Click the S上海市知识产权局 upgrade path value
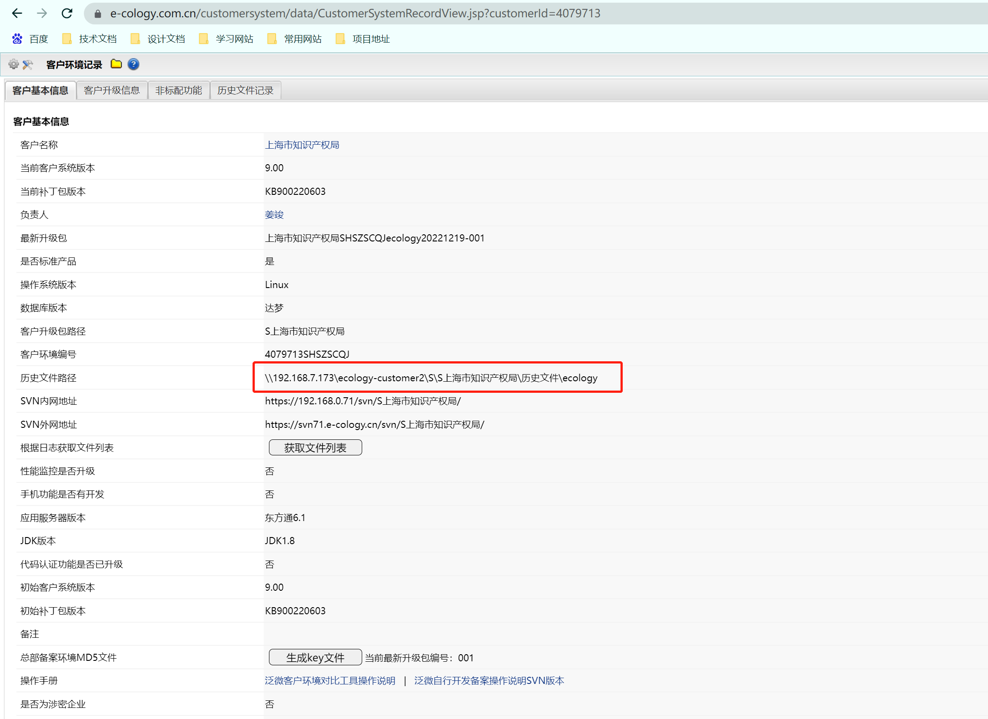988x719 pixels. click(304, 332)
